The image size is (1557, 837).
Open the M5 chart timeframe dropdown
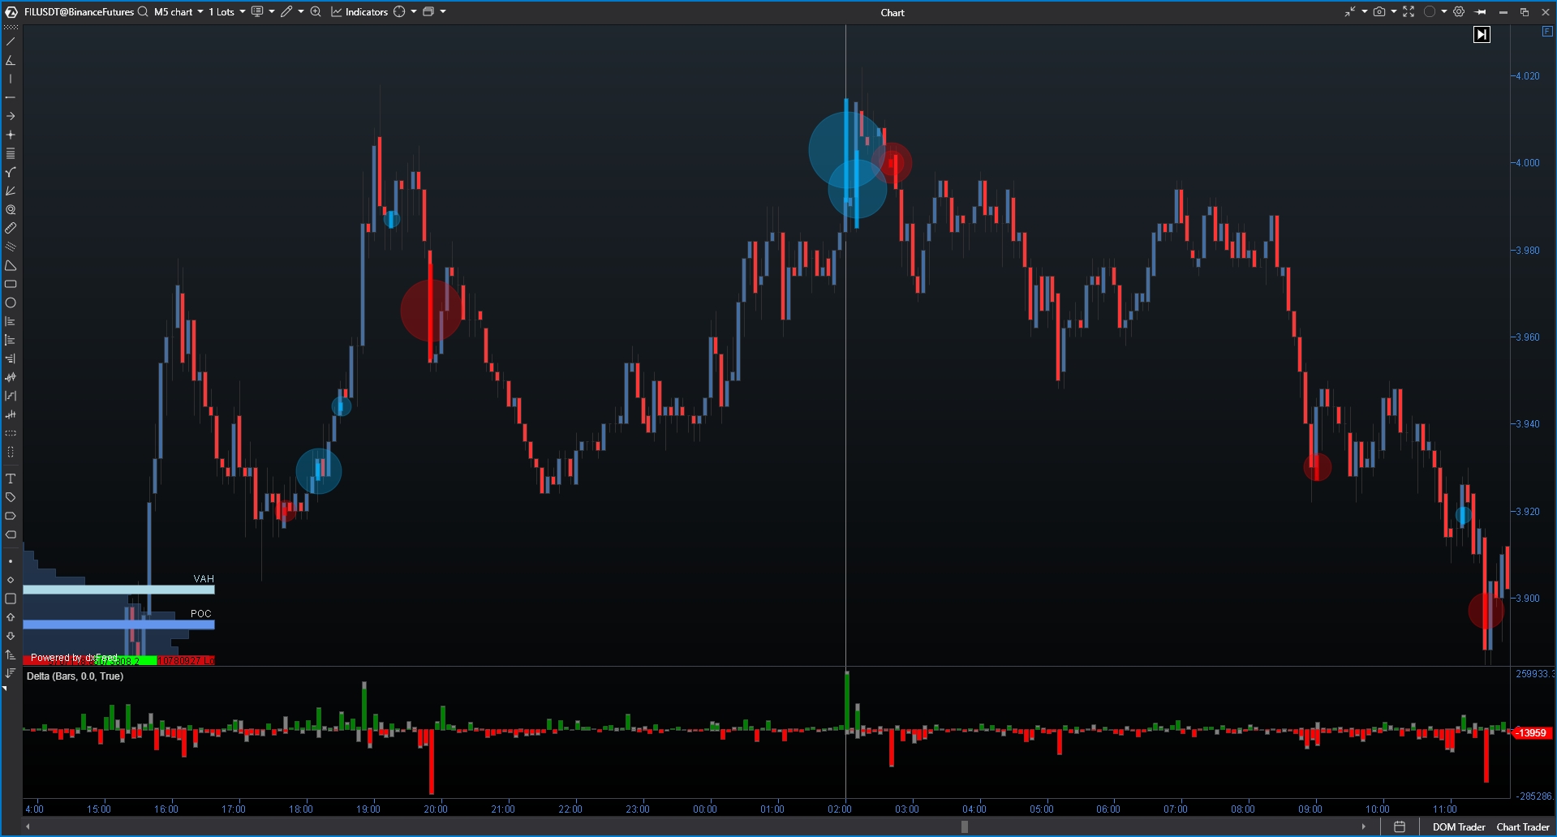coord(178,12)
